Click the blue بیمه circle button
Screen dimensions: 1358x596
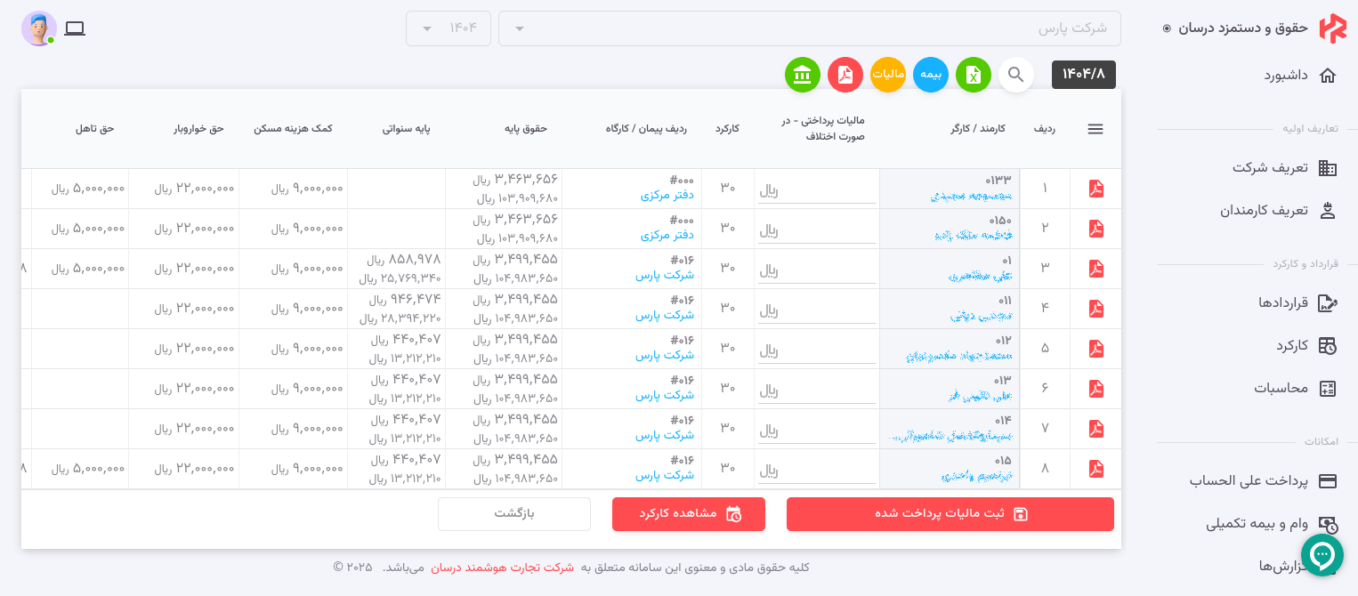click(931, 76)
